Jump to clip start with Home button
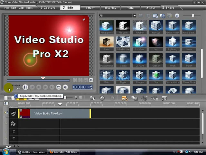 click(x=32, y=87)
